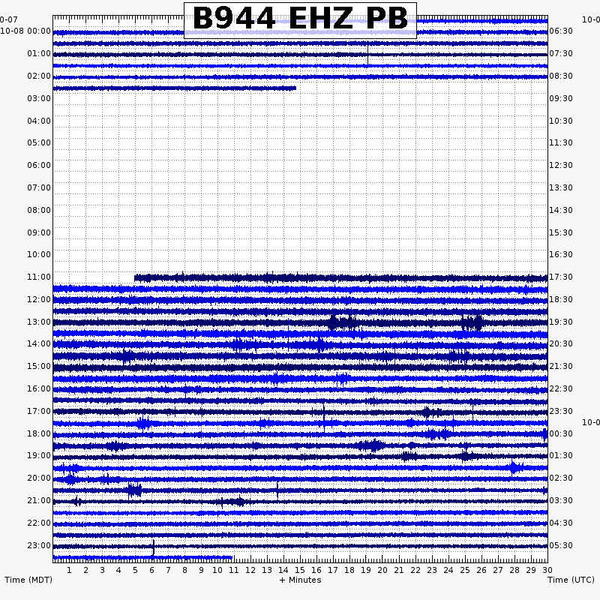This screenshot has height=600, width=600.
Task: Click the 01:00 MDT time label
Action: pos(39,53)
